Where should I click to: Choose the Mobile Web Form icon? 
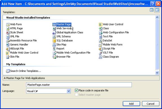click(101, 45)
